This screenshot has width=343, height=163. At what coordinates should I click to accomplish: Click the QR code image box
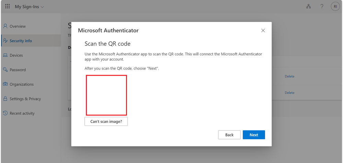[x=106, y=95]
